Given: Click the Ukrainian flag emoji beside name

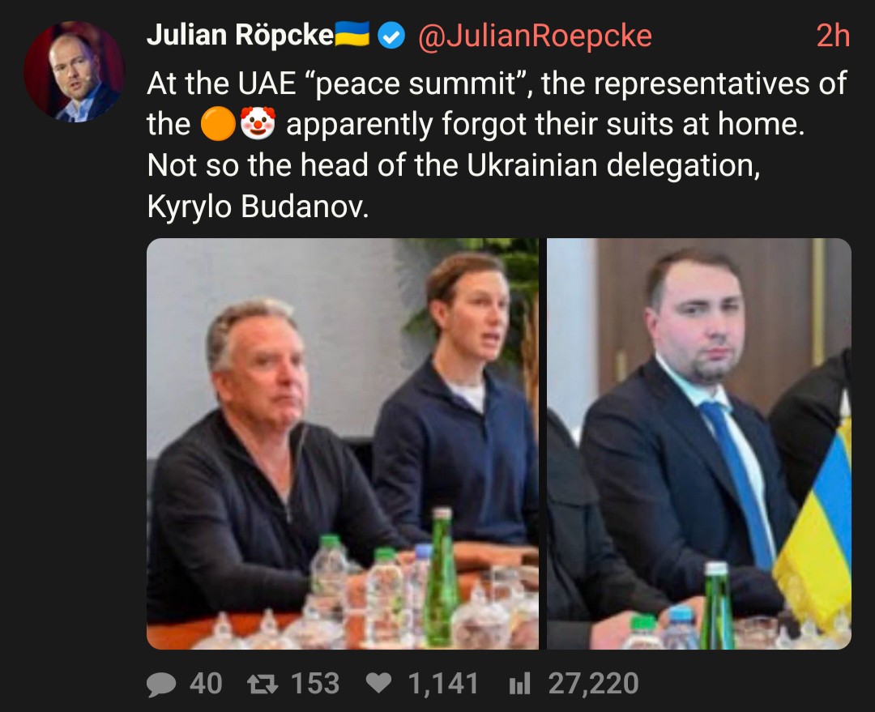Looking at the screenshot, I should tap(352, 33).
